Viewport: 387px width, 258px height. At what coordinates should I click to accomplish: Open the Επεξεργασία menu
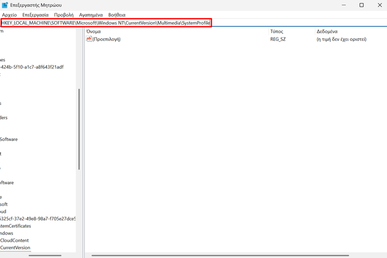click(35, 15)
